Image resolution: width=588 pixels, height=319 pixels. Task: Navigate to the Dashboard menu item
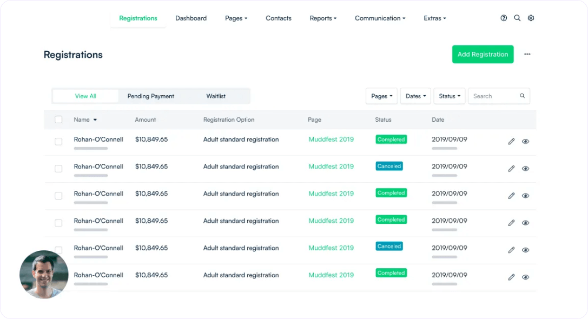click(191, 18)
